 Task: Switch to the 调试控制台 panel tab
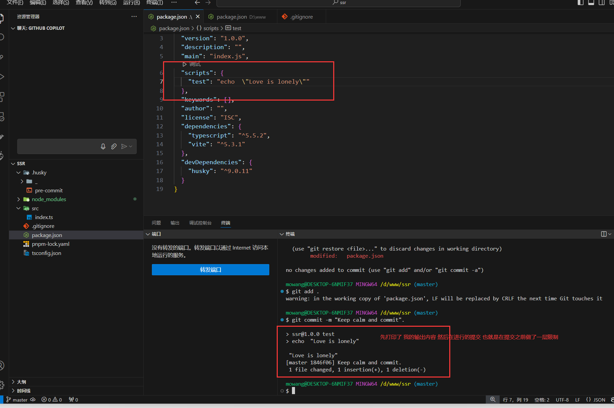(200, 223)
